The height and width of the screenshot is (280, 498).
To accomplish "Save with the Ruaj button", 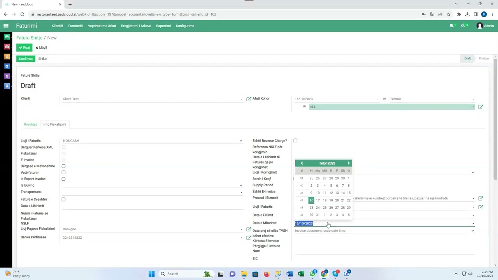I will tap(24, 47).
